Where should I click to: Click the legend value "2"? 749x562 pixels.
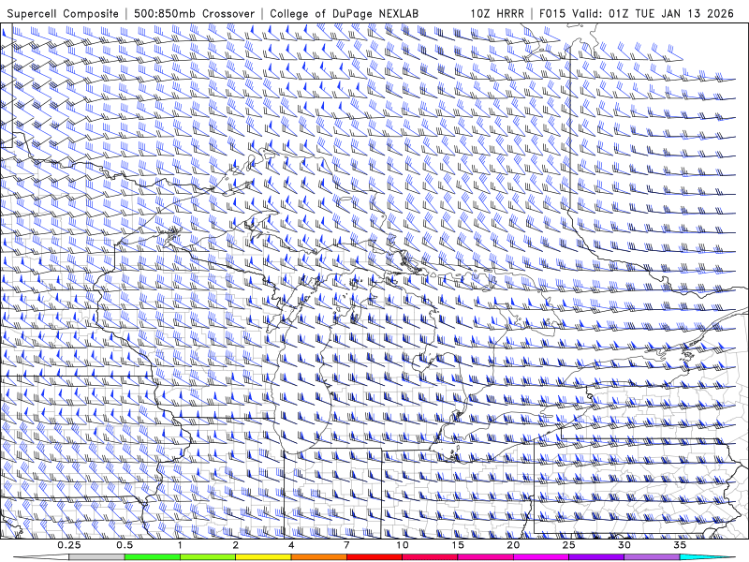click(x=236, y=545)
